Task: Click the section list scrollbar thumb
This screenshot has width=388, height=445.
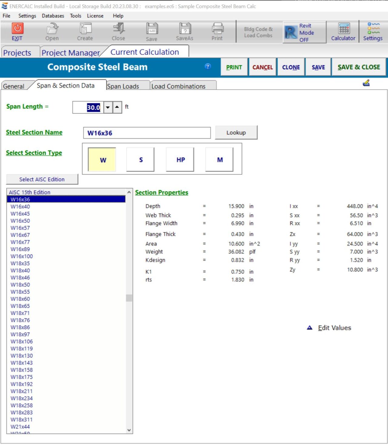Action: tap(129, 298)
